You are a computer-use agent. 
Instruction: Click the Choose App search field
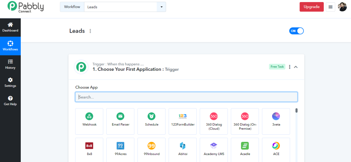coord(187,97)
